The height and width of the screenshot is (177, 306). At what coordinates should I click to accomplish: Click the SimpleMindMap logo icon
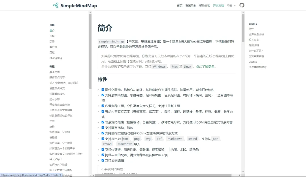[56, 5]
